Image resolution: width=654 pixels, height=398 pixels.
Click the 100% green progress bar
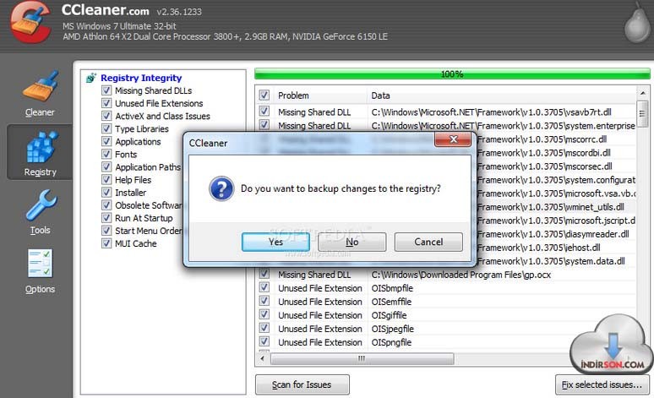pos(452,74)
